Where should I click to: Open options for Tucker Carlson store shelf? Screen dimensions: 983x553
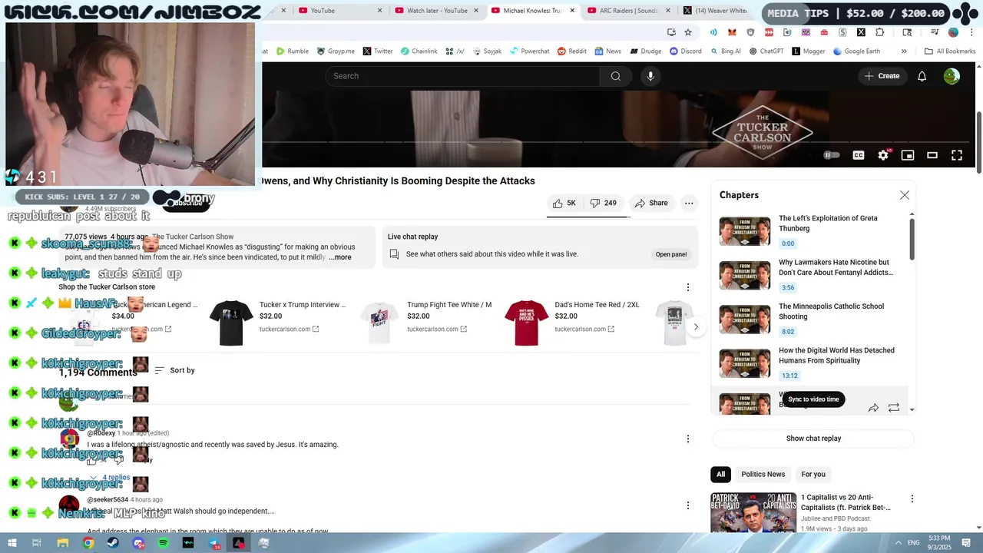[687, 287]
